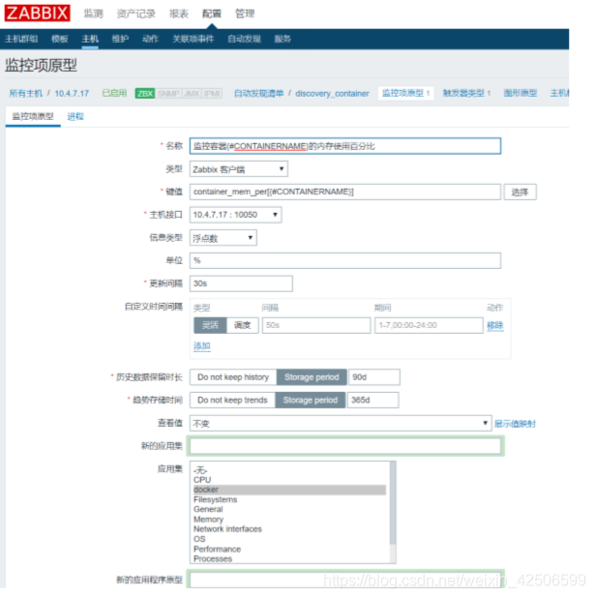Expand 主机接口 10.4.7.17 : 10050 dropdown
The width and height of the screenshot is (595, 598).
(236, 215)
